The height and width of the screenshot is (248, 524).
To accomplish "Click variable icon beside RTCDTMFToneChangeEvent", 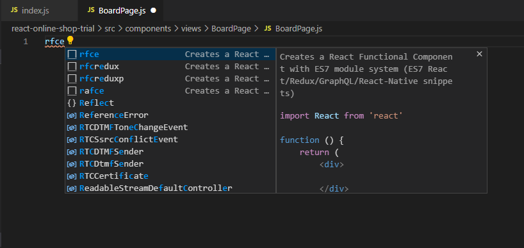I will point(72,128).
